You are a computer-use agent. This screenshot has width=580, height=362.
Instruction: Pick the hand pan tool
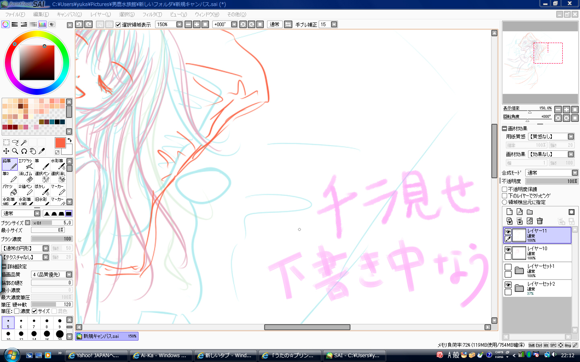(x=33, y=151)
